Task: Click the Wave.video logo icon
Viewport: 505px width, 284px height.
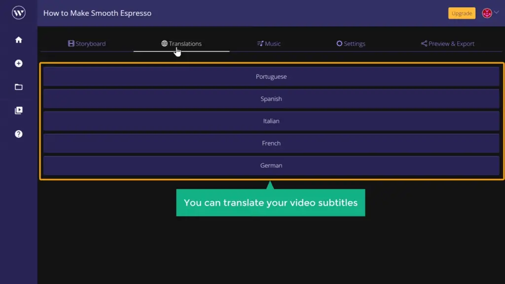Action: 19,13
